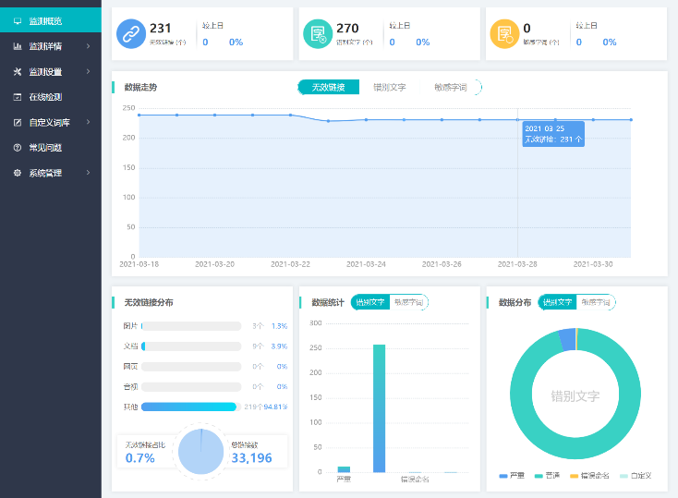Image resolution: width=678 pixels, height=498 pixels.
Task: Expand the 系统管理 submenu chevron
Action: coord(88,173)
